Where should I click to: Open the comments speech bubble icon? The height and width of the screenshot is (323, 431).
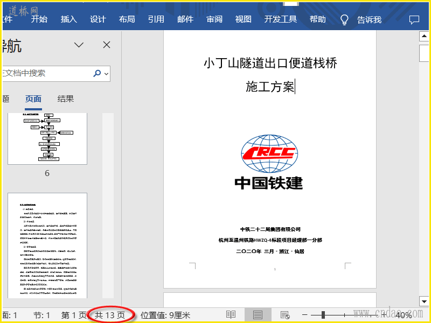(414, 20)
